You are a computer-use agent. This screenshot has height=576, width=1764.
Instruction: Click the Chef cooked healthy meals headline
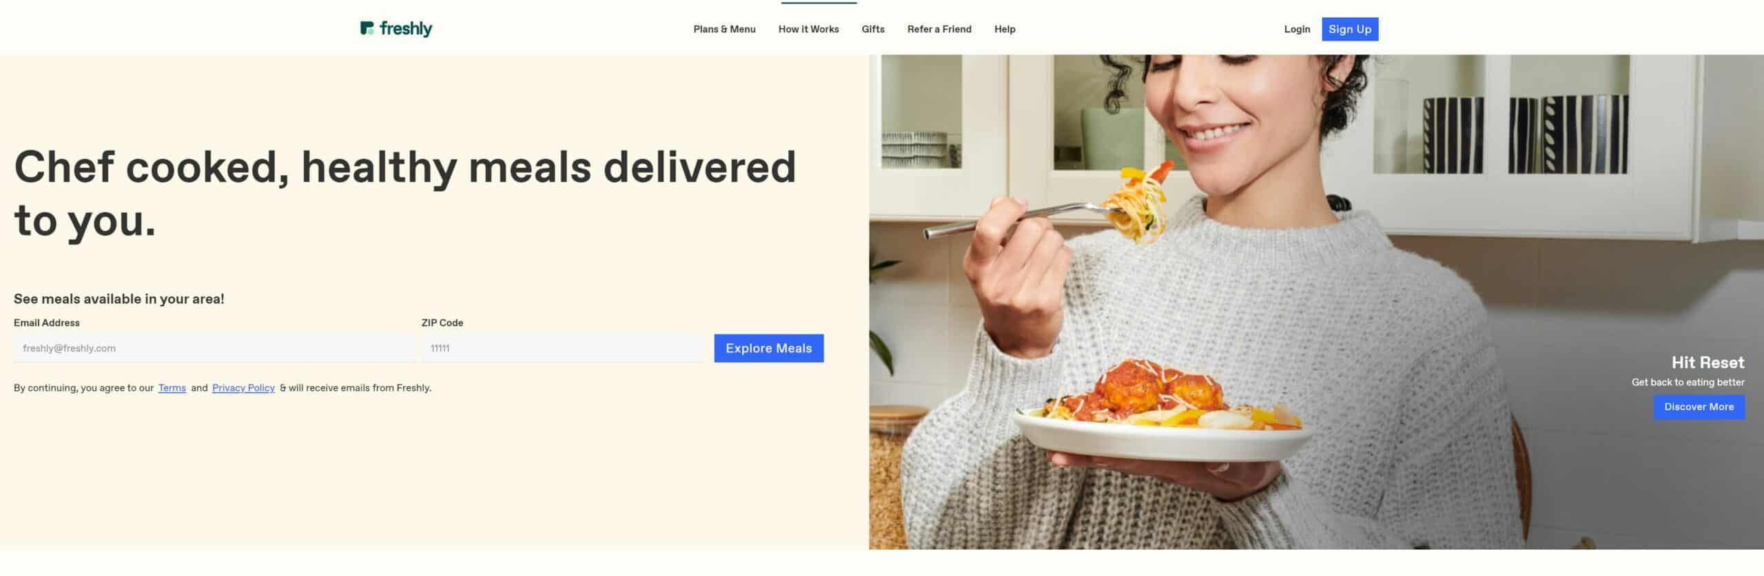(405, 193)
